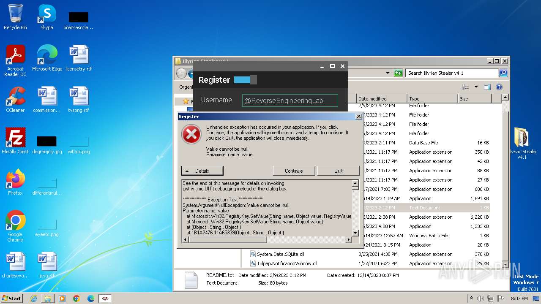
Task: Click the eye application taskbar icon
Action: click(x=105, y=299)
